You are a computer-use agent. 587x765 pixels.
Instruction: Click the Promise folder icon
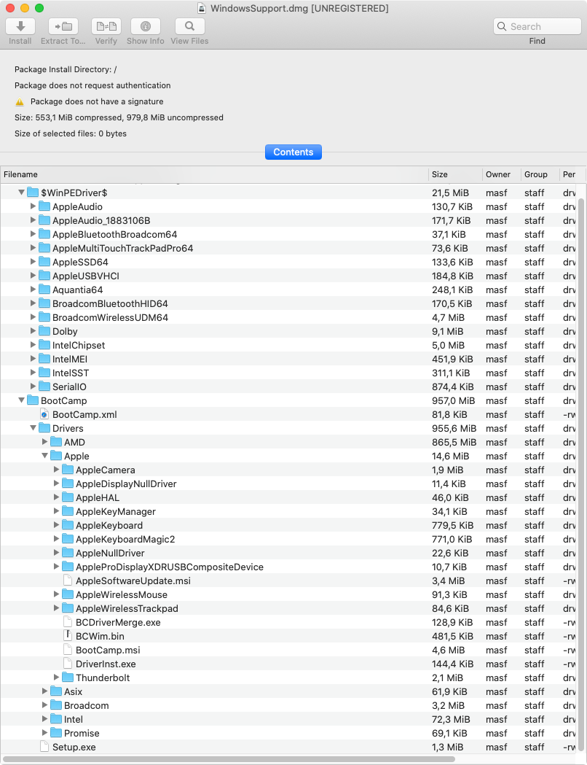56,734
